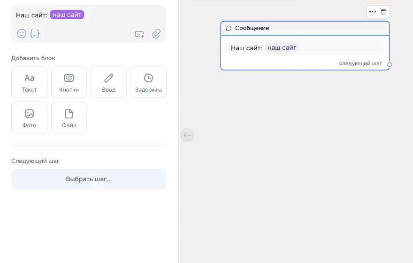
Task: Add a Кнопки block
Action: tap(69, 82)
